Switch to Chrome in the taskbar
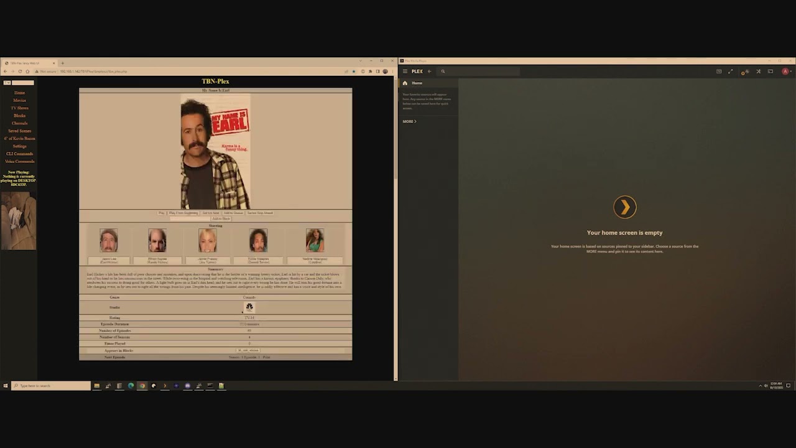796x448 pixels. 142,386
